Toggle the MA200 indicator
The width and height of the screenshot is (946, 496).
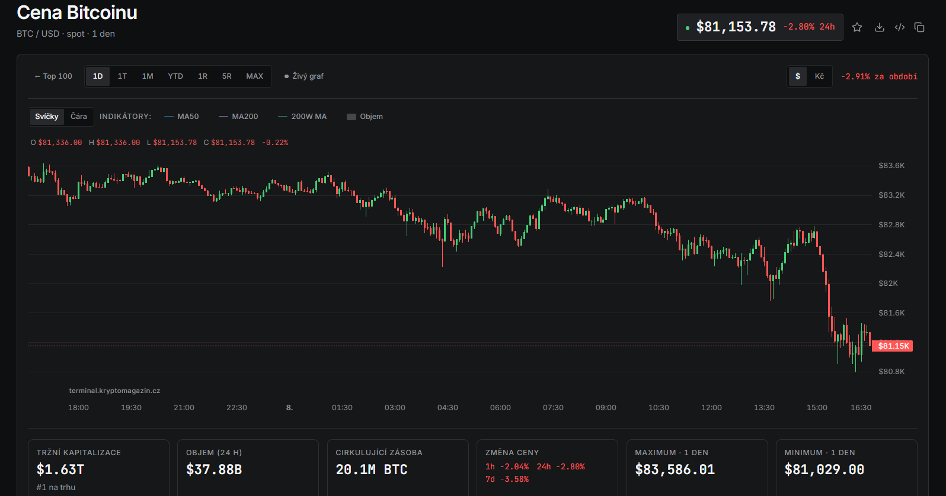click(238, 117)
